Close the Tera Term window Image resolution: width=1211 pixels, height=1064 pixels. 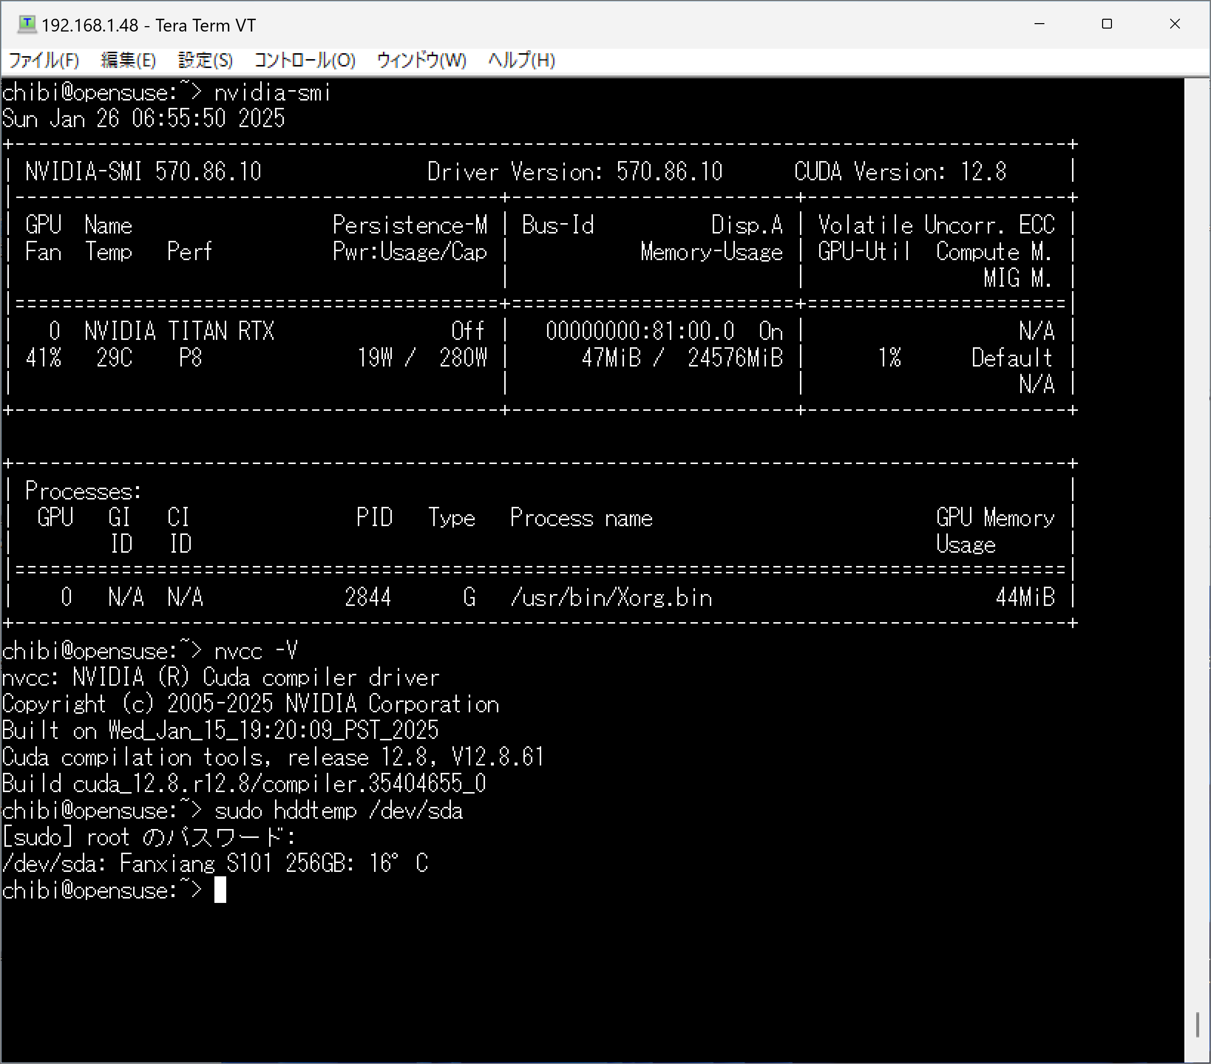[x=1175, y=24]
